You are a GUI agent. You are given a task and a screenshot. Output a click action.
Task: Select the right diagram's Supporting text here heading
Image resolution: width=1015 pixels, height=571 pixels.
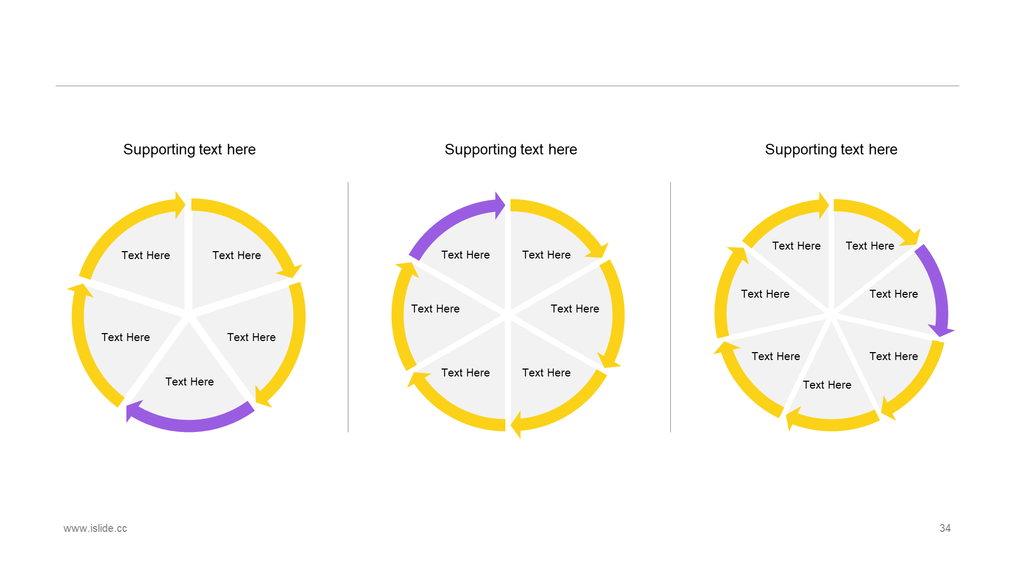click(831, 150)
